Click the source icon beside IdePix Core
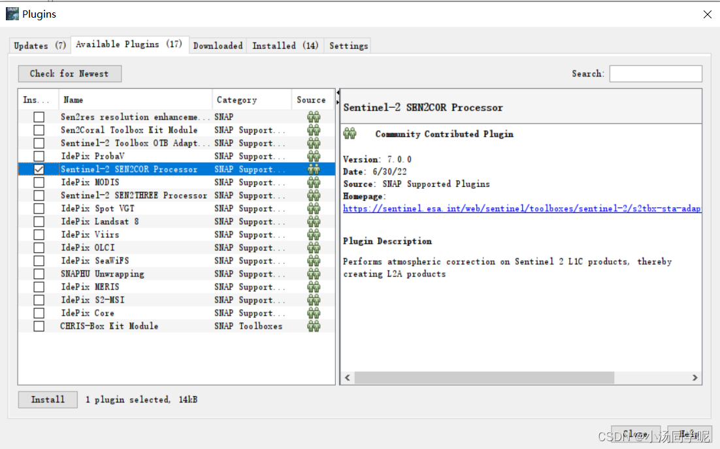Image resolution: width=720 pixels, height=449 pixels. (314, 312)
